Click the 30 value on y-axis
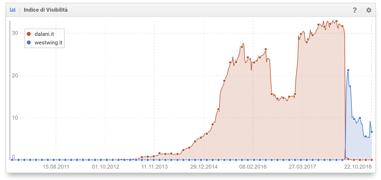Image resolution: width=381 pixels, height=180 pixels. 15,33
